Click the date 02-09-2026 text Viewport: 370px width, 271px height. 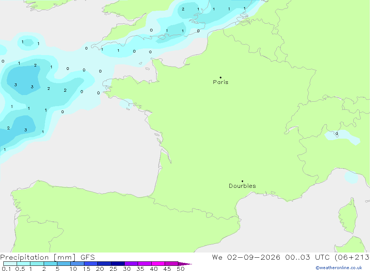pos(254,257)
